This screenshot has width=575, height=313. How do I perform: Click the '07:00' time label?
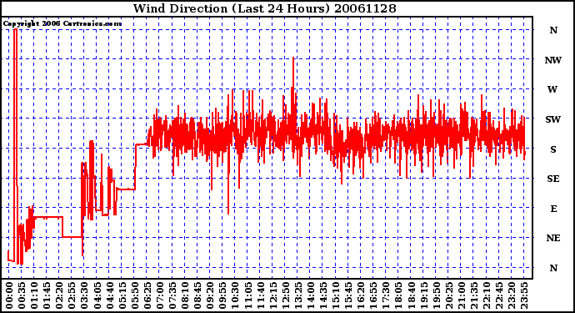point(159,296)
